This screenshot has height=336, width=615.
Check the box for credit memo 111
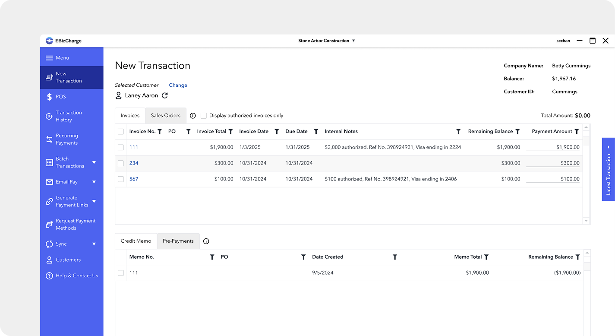[x=121, y=273]
